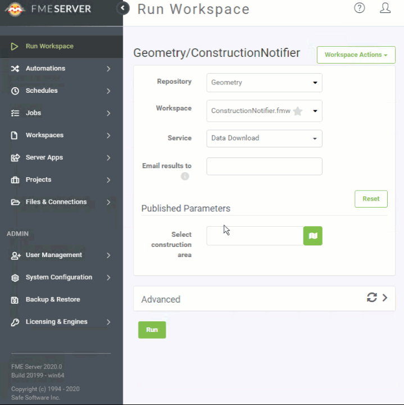Open the Licensing & Engines menu item
Screen dimensions: 404x405
click(61, 322)
